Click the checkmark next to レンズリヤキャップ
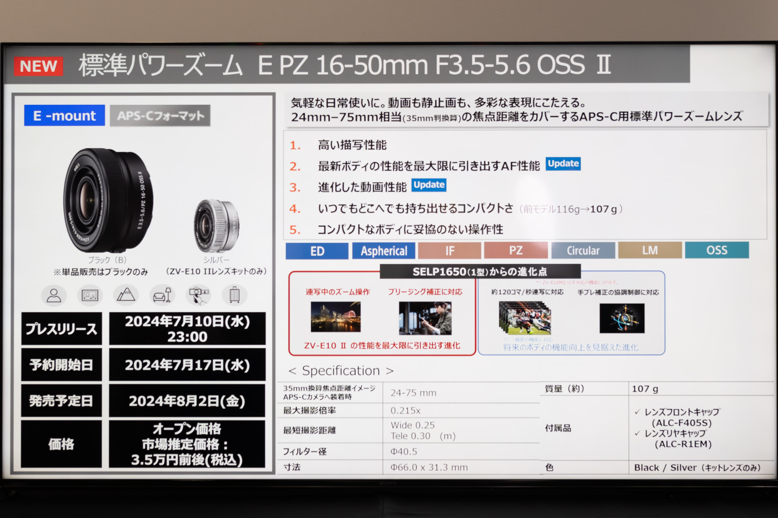 click(x=637, y=433)
